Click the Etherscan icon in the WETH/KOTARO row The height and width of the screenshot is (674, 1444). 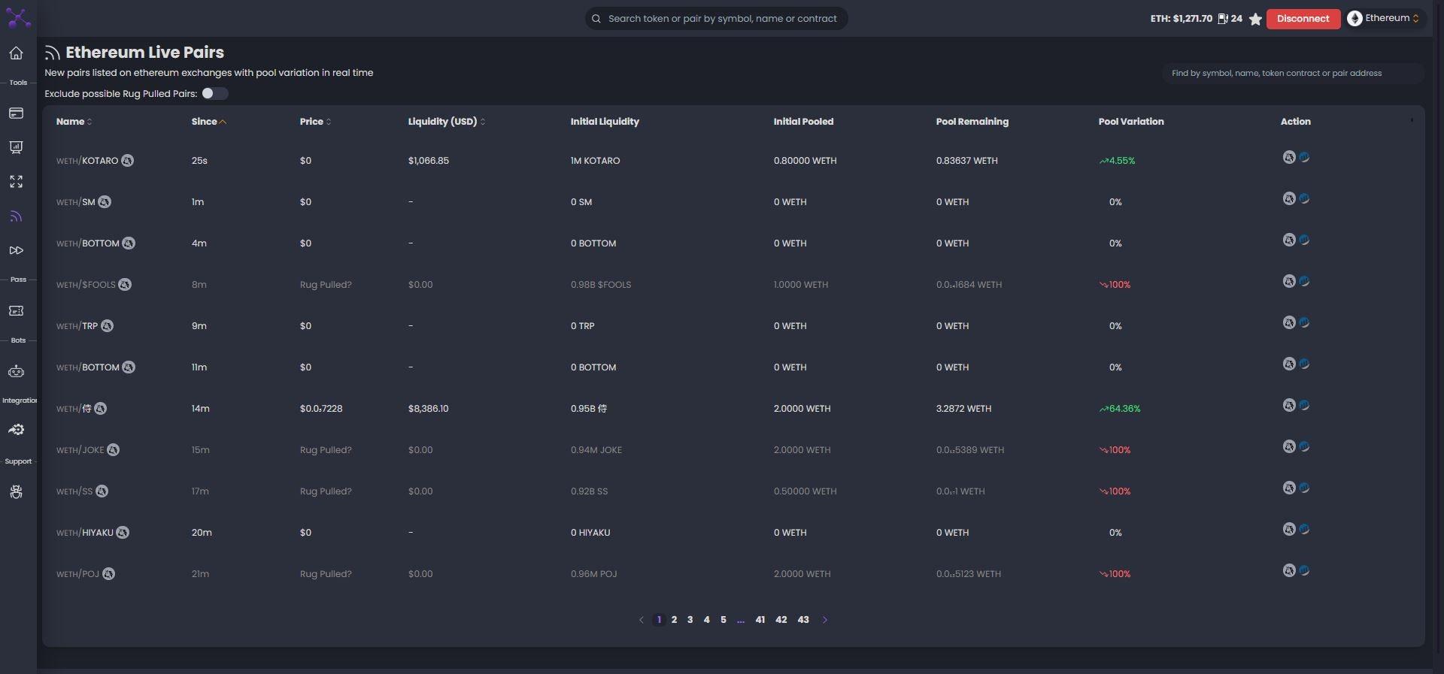(x=1304, y=157)
